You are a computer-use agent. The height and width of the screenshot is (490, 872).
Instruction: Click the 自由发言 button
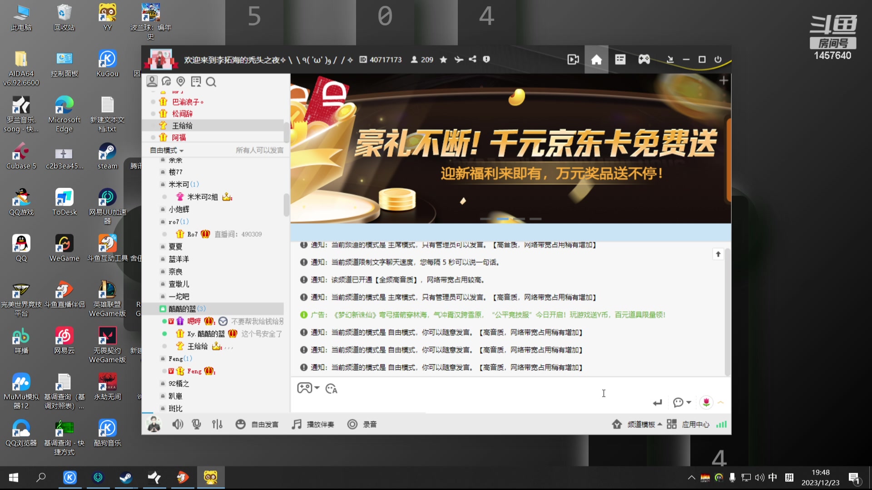pos(257,424)
